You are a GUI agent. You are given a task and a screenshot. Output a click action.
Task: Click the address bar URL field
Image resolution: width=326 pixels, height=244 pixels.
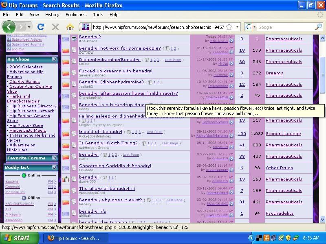click(158, 27)
